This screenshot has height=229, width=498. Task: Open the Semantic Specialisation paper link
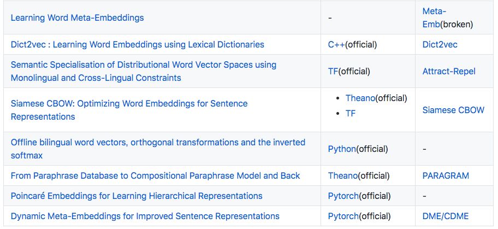point(143,64)
